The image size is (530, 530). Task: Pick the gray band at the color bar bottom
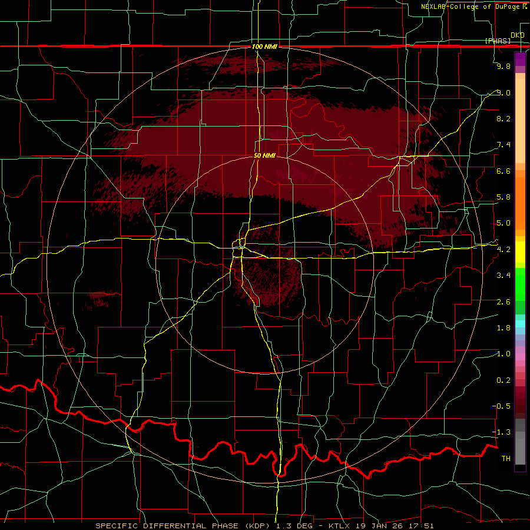click(520, 452)
